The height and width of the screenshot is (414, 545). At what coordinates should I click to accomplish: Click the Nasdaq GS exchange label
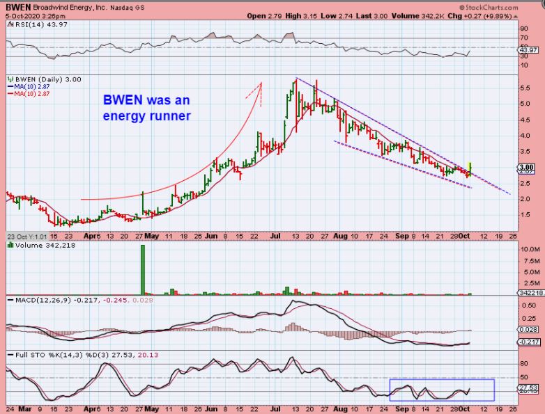127,8
